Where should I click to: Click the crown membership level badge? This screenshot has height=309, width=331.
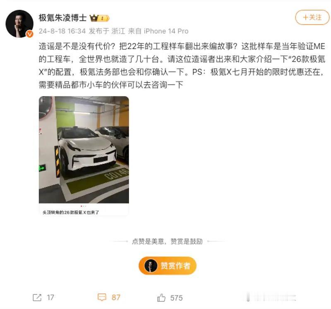pyautogui.click(x=99, y=18)
